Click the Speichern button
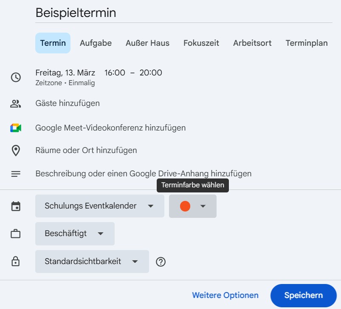 303,295
